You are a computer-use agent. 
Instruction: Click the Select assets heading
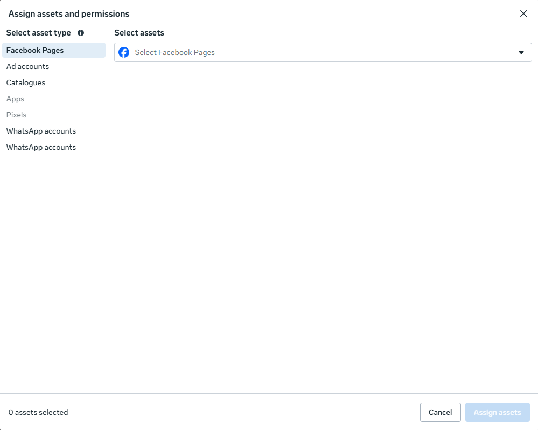coord(139,33)
